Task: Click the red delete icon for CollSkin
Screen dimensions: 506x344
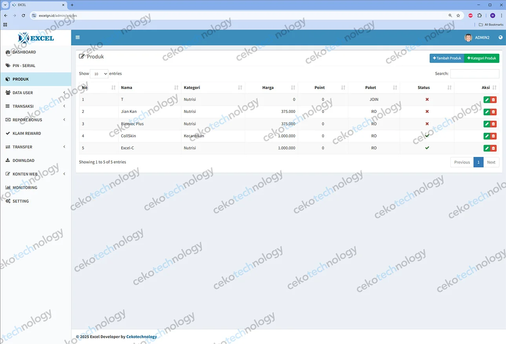Action: coord(493,136)
